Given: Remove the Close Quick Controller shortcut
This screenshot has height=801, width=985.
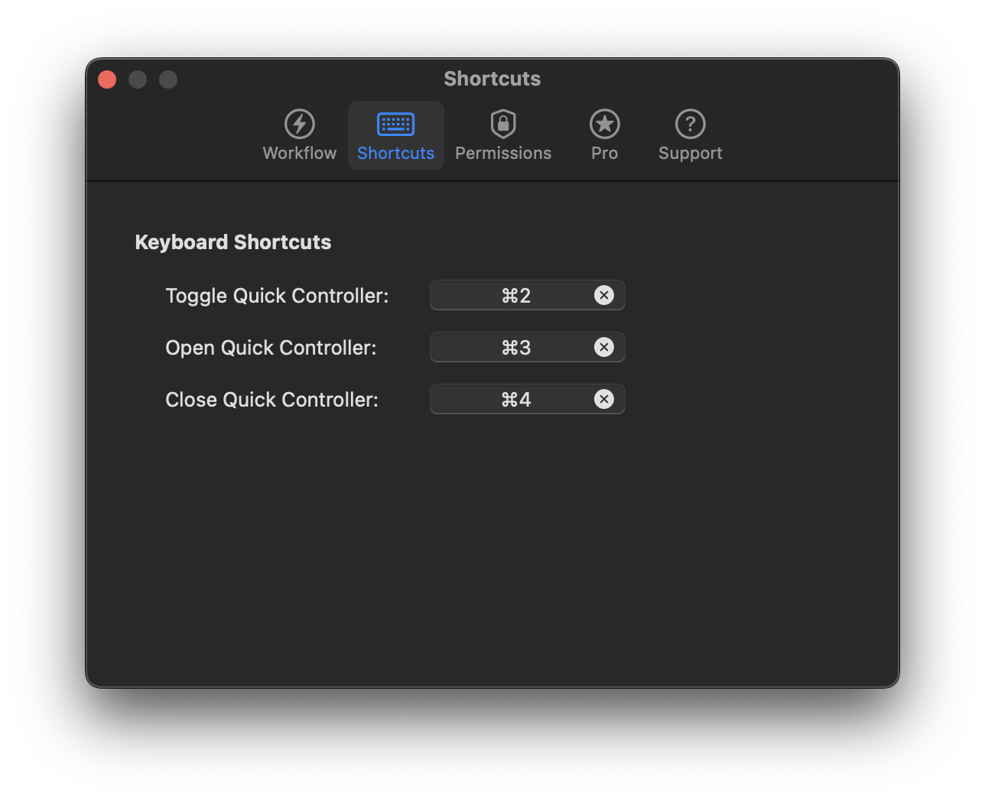Looking at the screenshot, I should (603, 400).
